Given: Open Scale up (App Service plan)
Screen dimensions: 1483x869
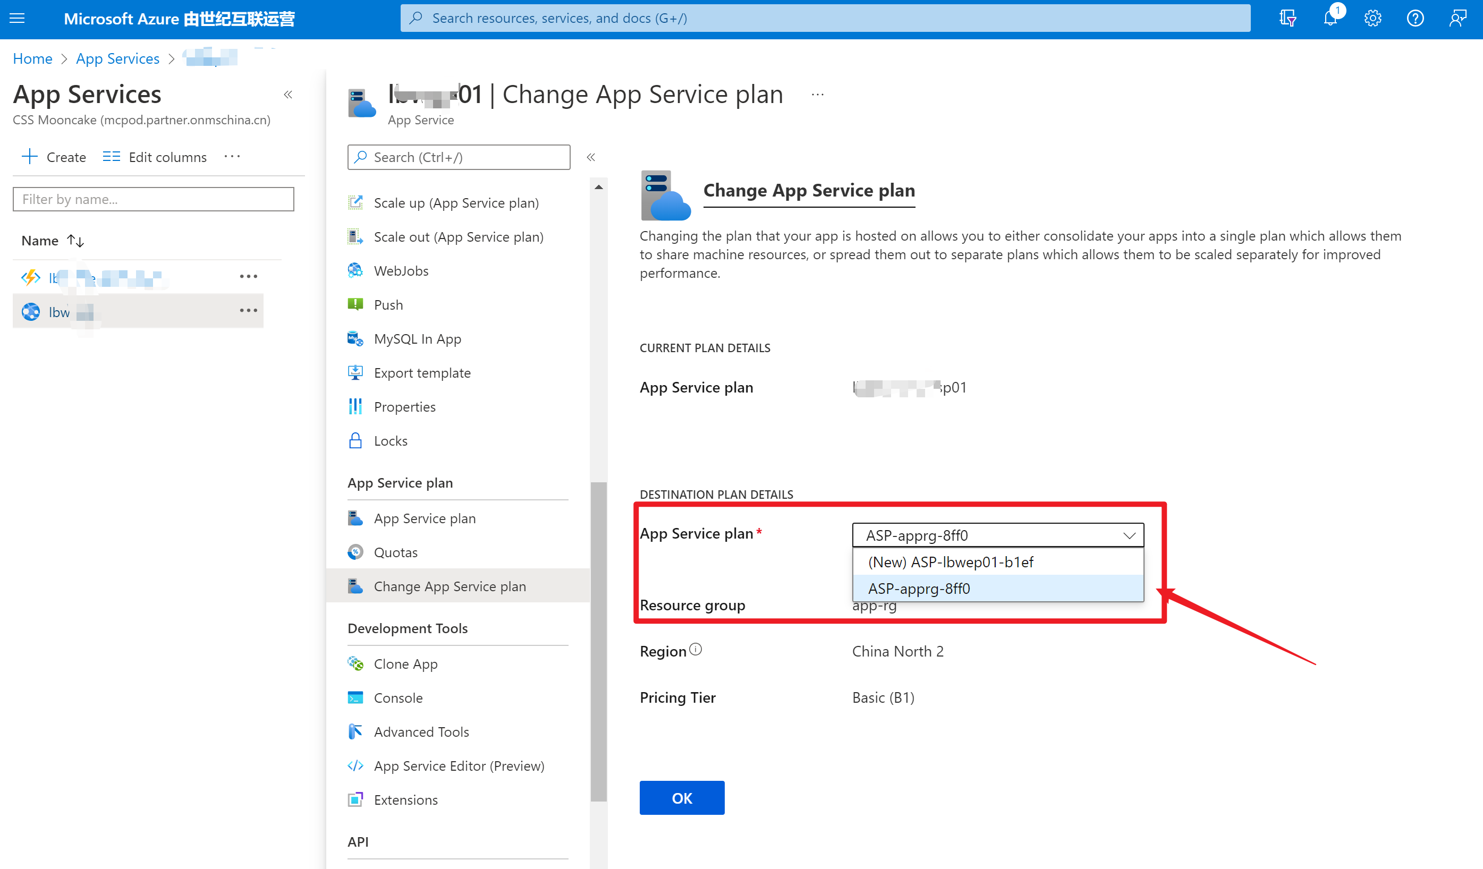Looking at the screenshot, I should (x=456, y=203).
